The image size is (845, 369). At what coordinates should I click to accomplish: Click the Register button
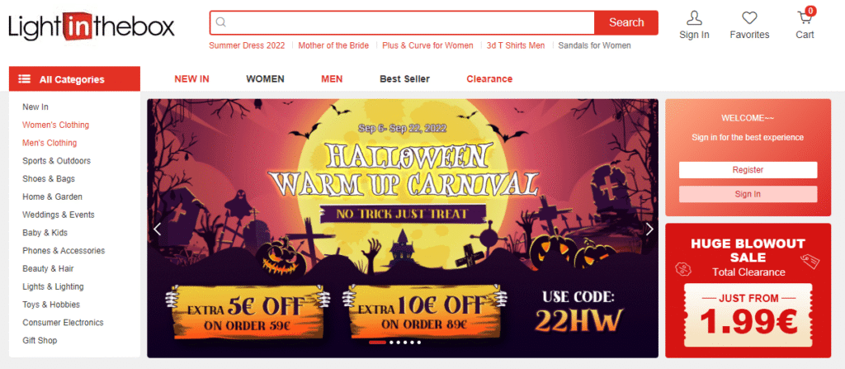coord(748,170)
